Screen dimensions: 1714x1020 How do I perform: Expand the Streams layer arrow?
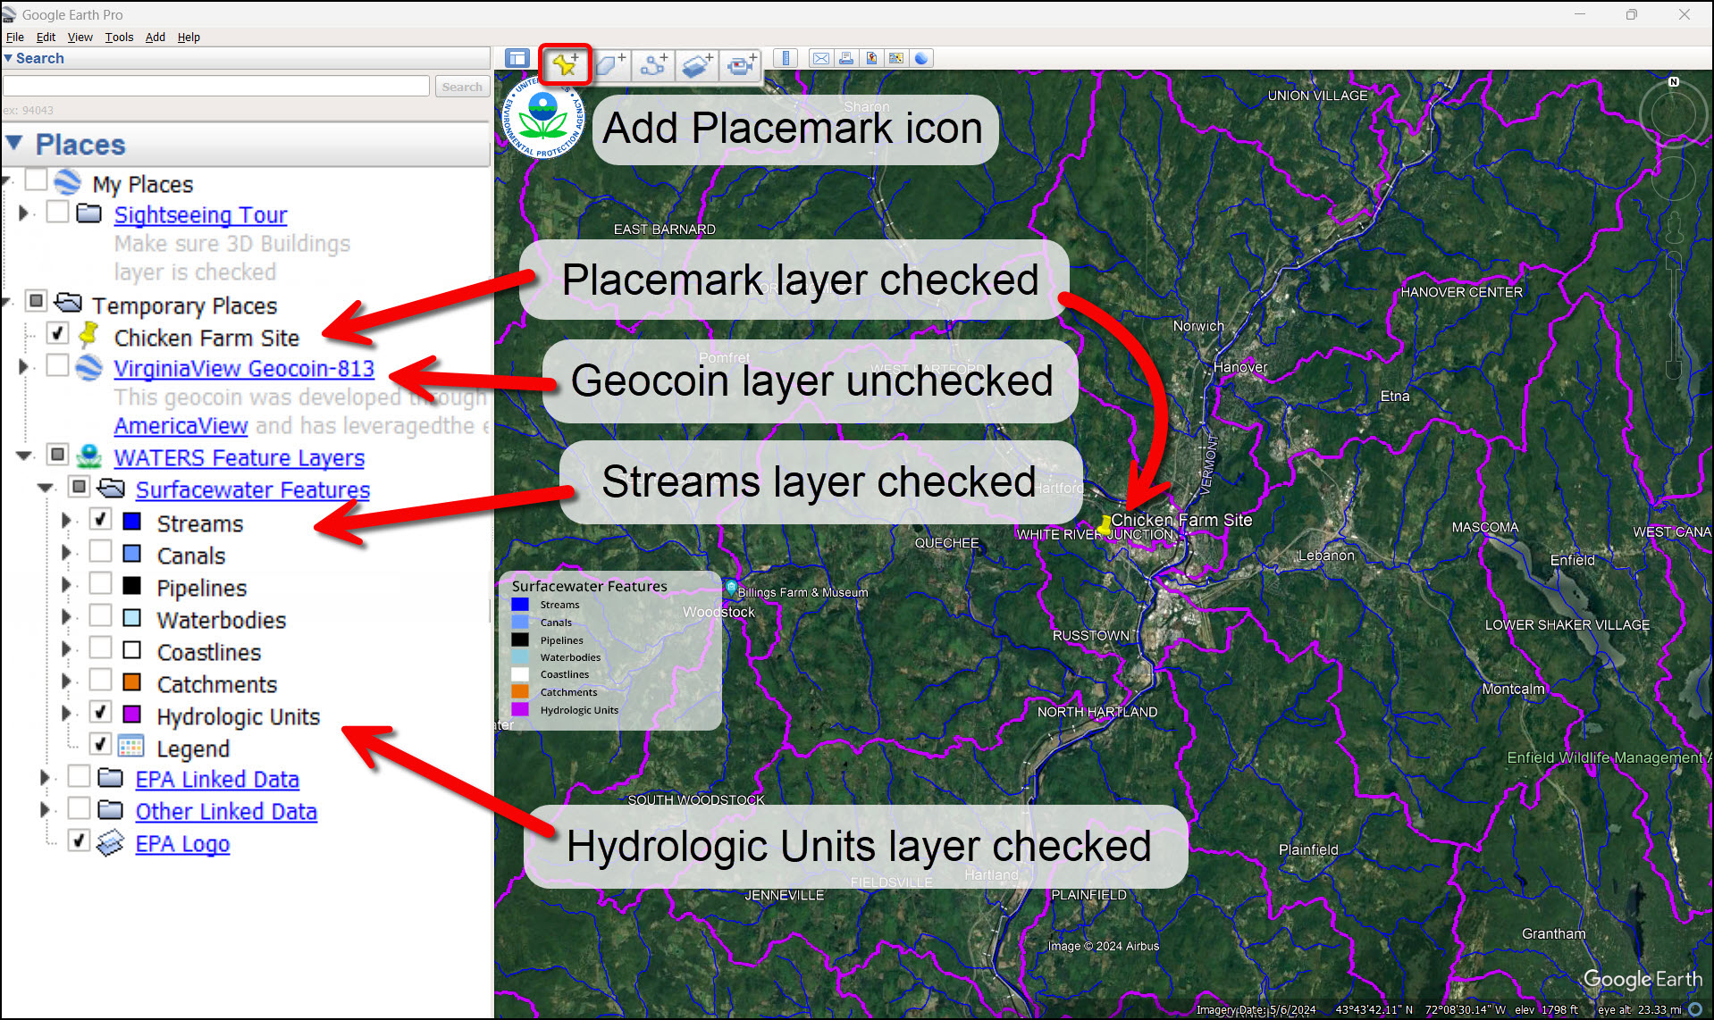tap(66, 521)
